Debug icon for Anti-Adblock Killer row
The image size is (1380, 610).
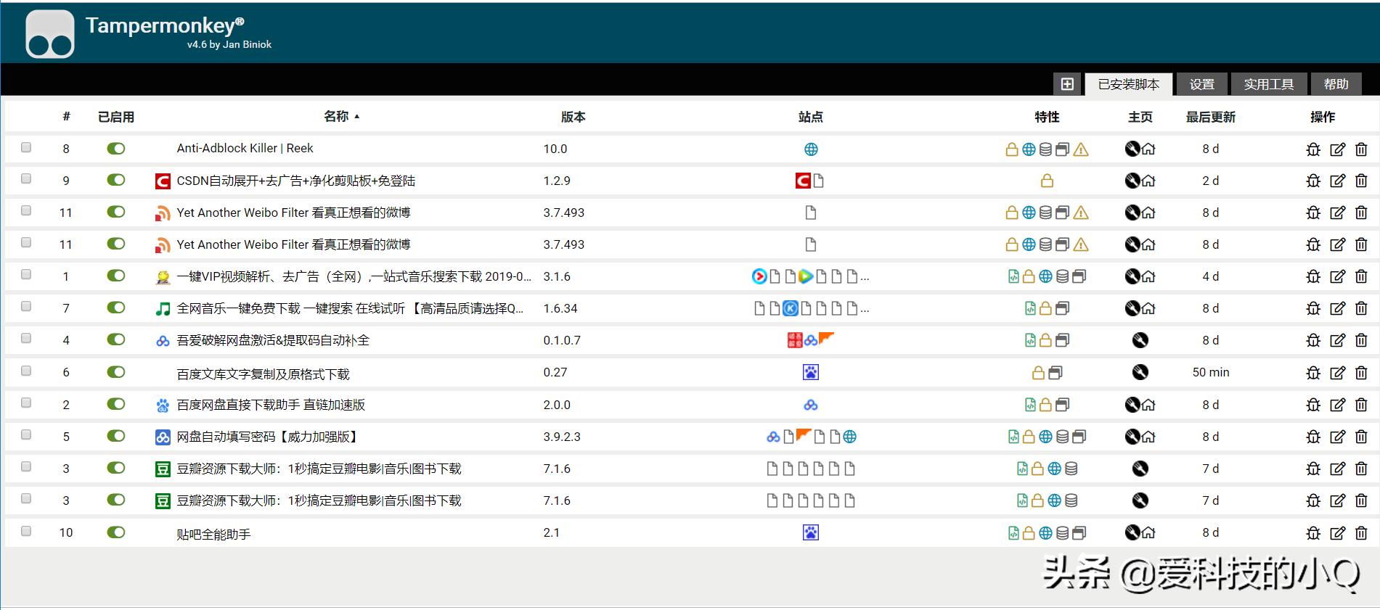(1313, 149)
